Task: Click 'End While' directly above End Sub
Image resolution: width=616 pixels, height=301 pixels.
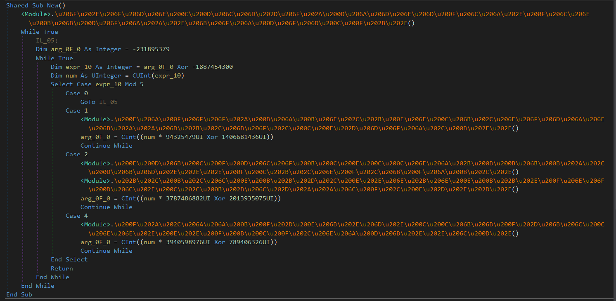Action: pos(38,286)
